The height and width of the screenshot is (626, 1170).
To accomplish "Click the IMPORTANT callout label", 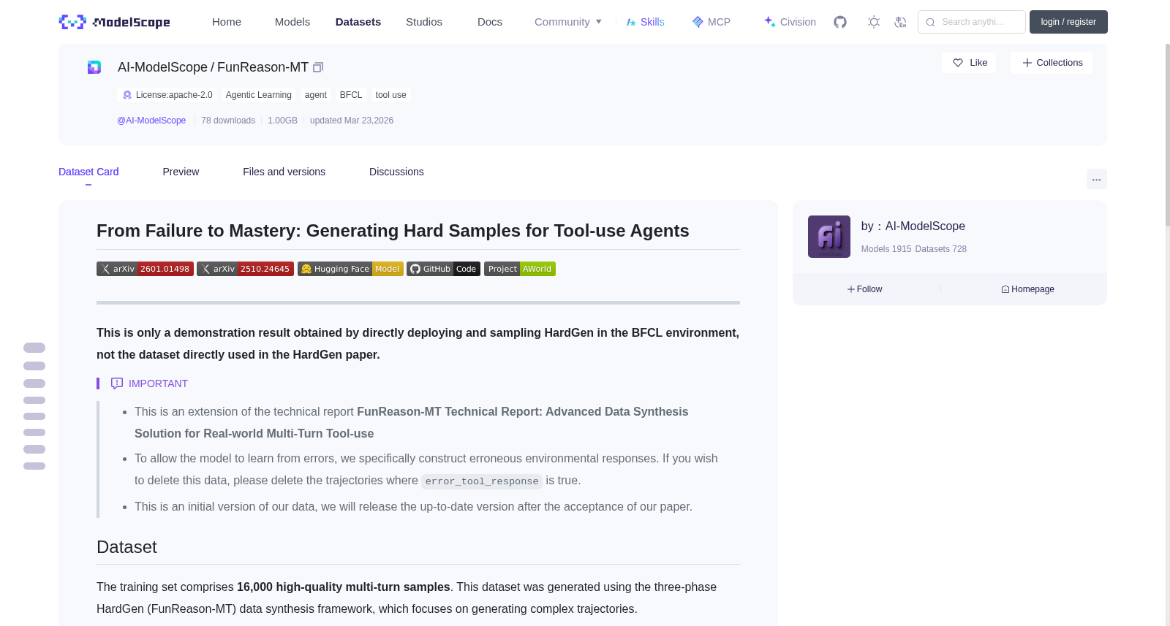I will [149, 383].
